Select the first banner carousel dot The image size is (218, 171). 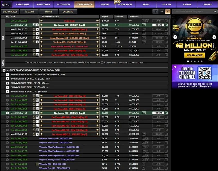tap(187, 61)
